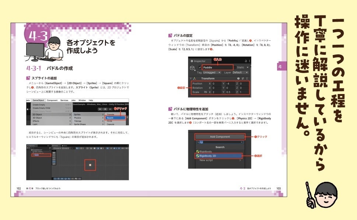
Task: Click the Play button in Unity toolbar
Action: tap(100, 109)
